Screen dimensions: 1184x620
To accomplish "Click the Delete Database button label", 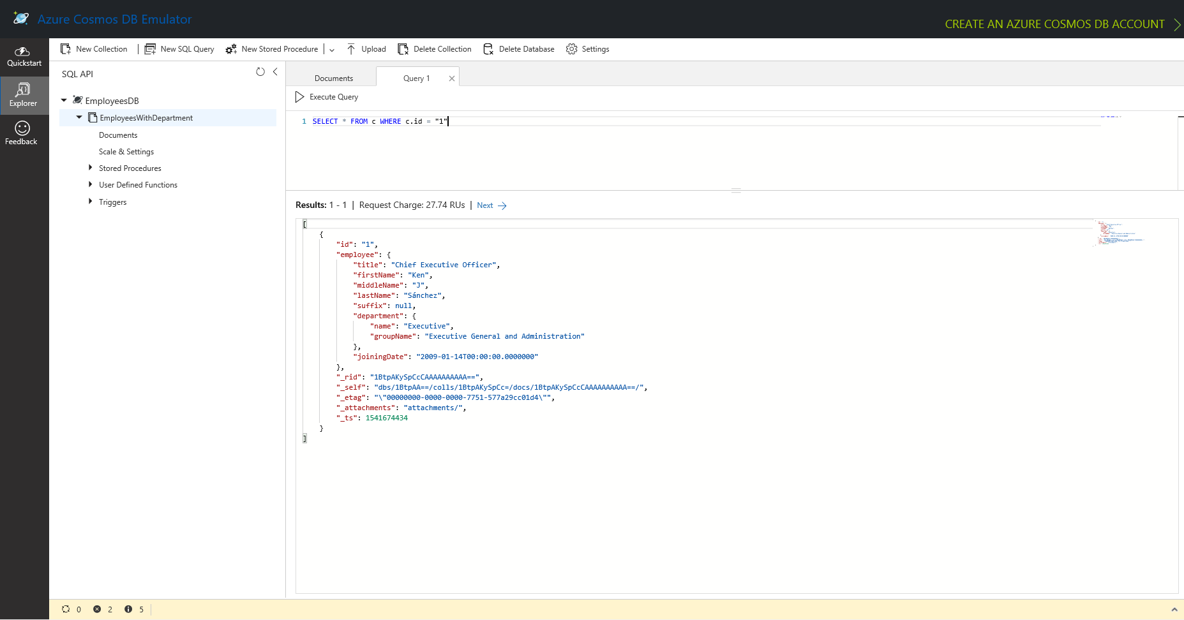I will (x=527, y=49).
